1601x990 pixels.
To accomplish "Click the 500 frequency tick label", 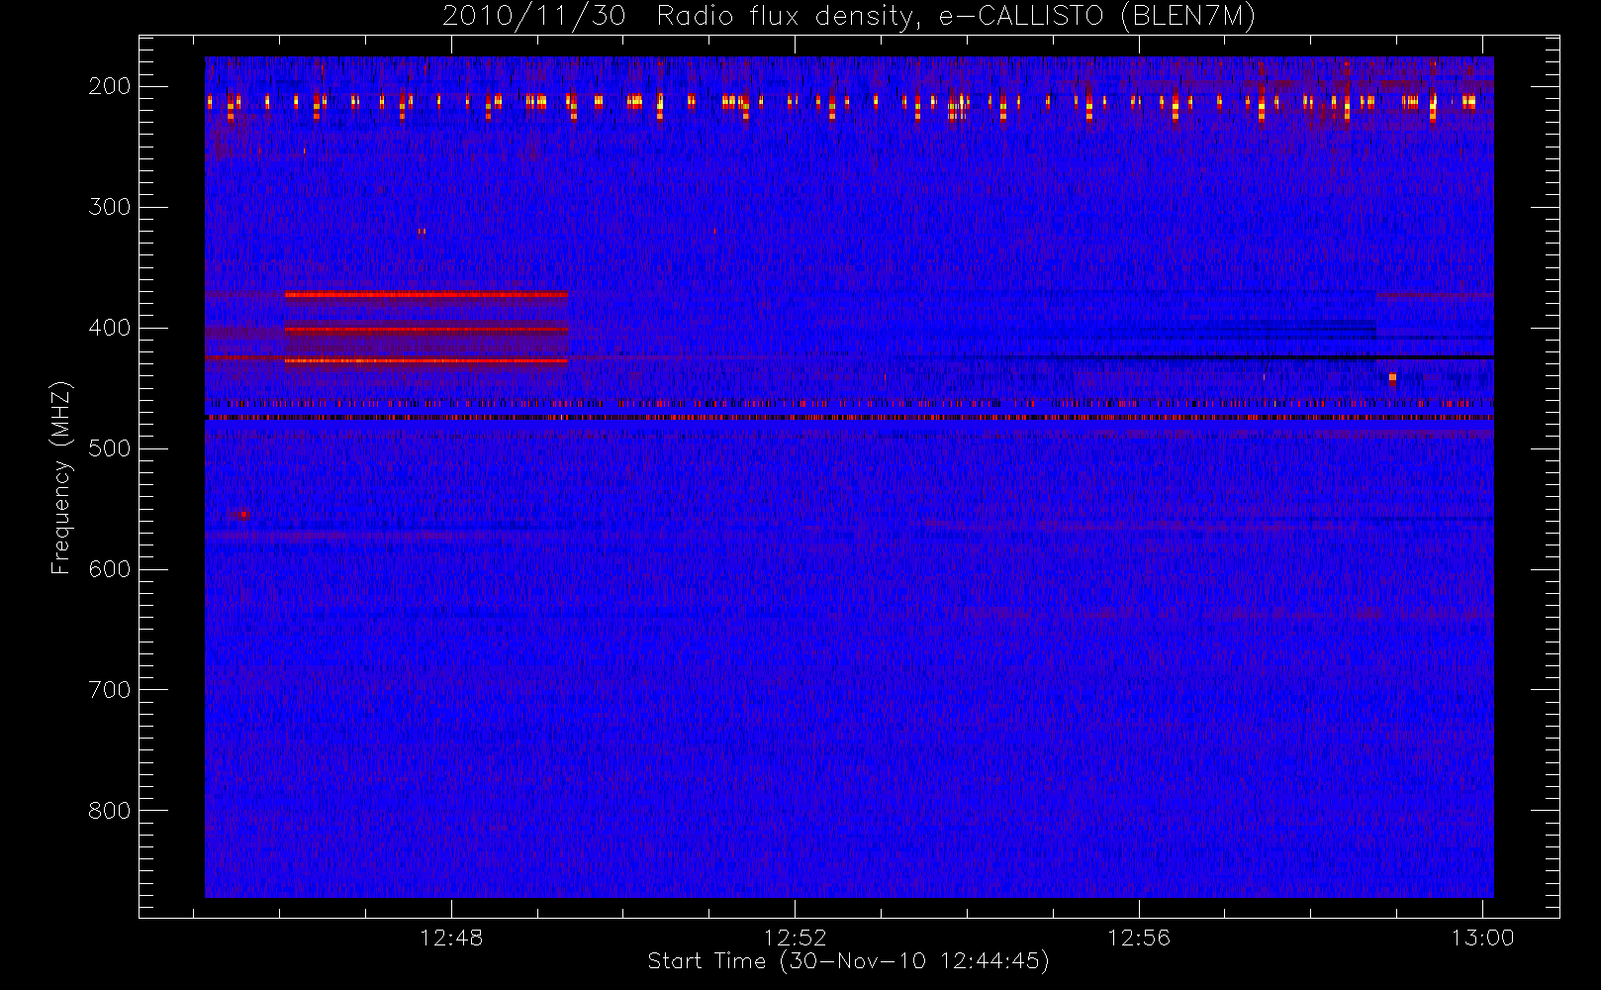I will point(110,448).
